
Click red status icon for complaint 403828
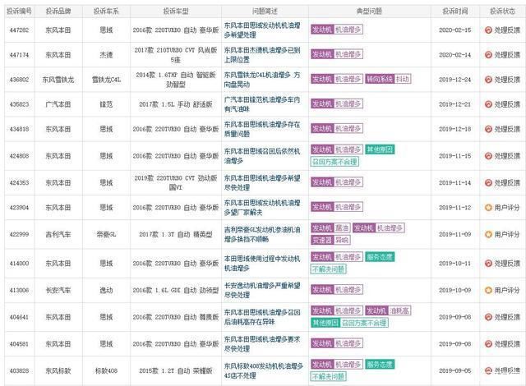coord(488,371)
